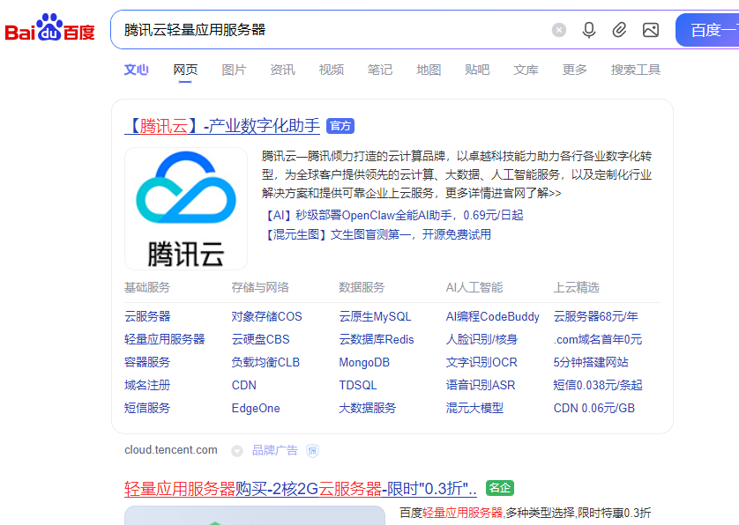The height and width of the screenshot is (525, 739).
Task: Open the CDN link under 存储与网络
Action: click(244, 385)
